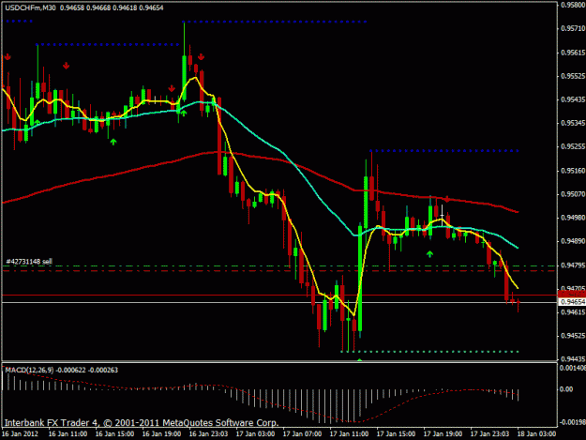Click the 16 Jan 19:00 time label
This screenshot has height=440, width=586.
point(161,434)
